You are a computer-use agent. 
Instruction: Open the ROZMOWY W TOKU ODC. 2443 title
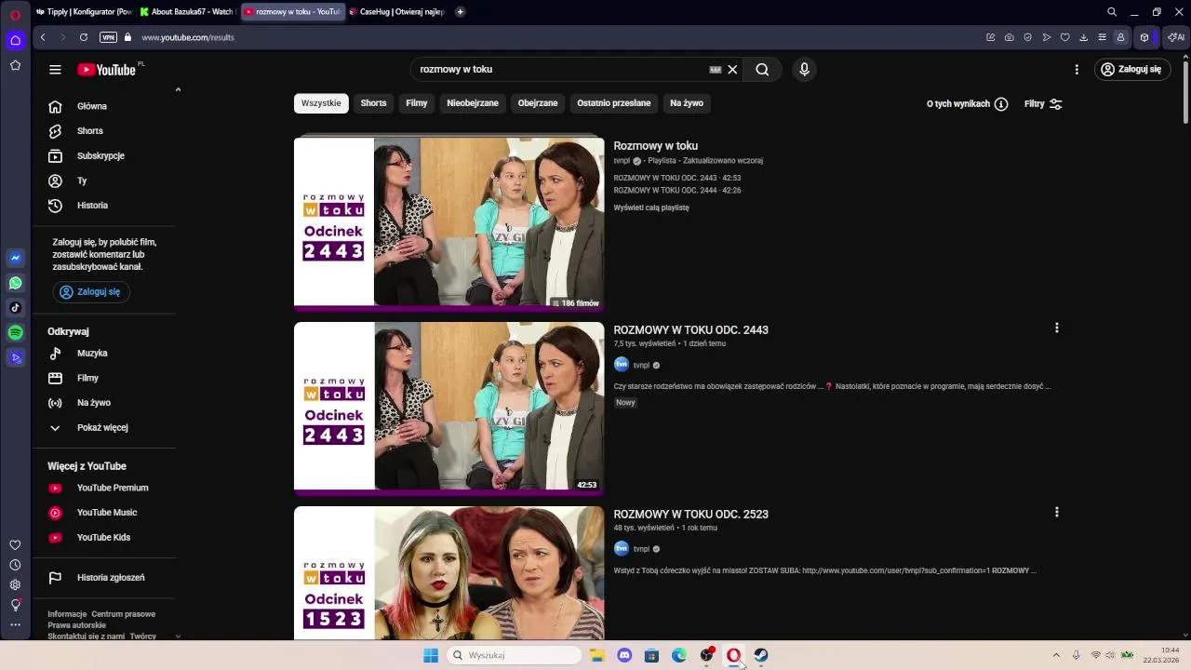[x=690, y=330]
